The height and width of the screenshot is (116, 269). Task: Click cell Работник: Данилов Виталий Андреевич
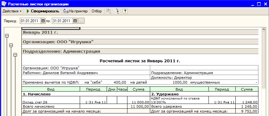[x=86, y=73]
